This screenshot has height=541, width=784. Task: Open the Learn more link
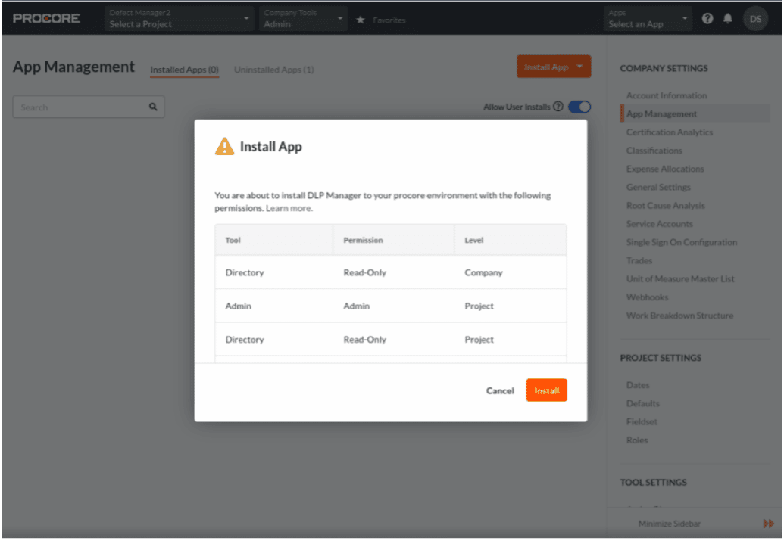(x=289, y=208)
